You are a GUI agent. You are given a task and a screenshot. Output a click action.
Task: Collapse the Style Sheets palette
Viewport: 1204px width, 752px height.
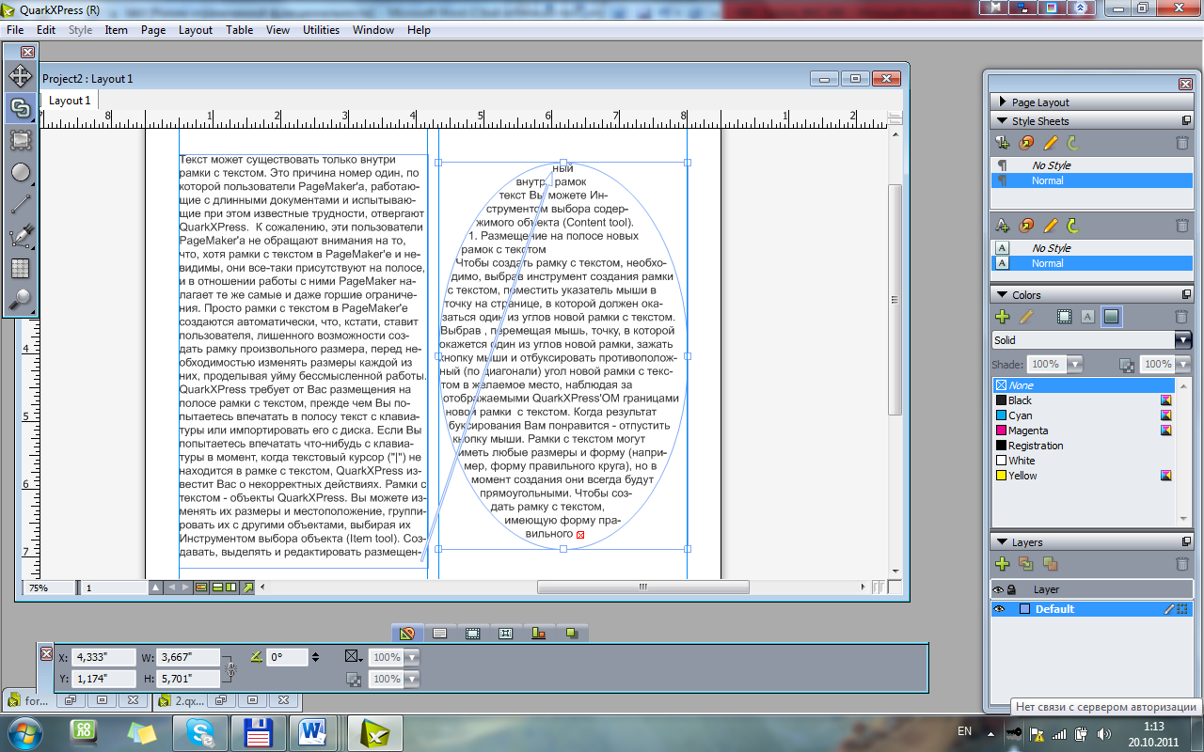[1000, 121]
